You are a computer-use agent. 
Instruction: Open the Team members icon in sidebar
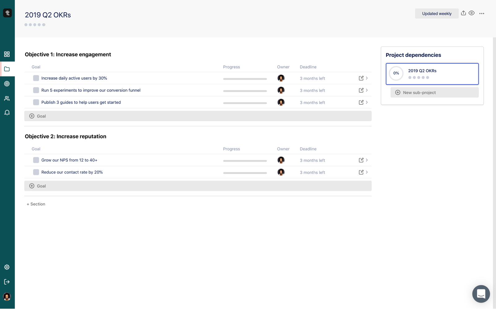[x=7, y=98]
